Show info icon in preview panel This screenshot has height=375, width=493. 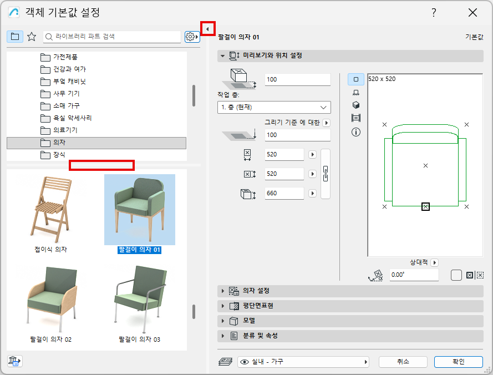point(356,132)
